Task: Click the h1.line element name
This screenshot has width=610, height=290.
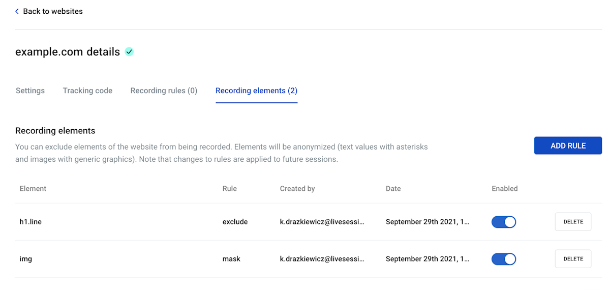Action: (30, 222)
